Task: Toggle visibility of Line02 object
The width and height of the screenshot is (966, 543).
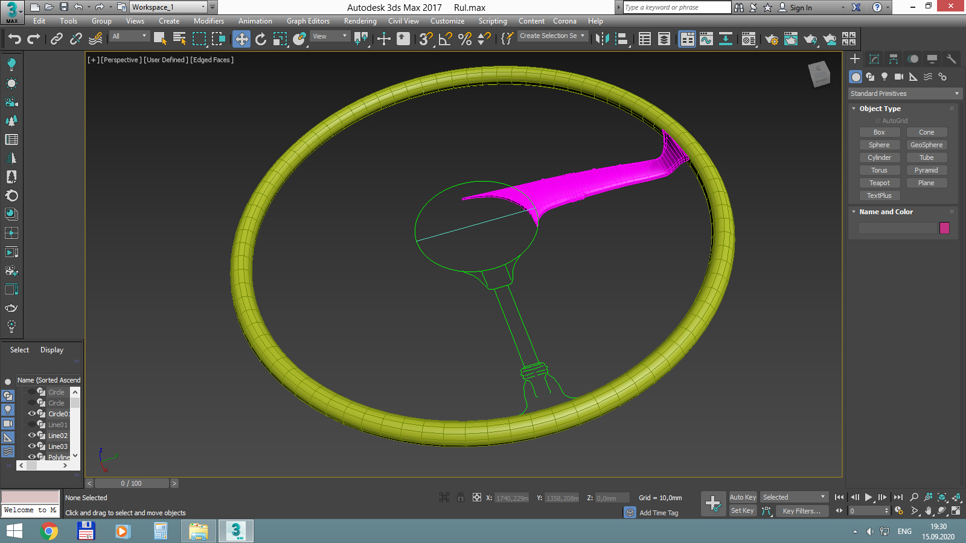Action: click(x=32, y=435)
